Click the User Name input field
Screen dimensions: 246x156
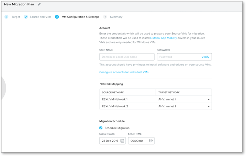pos(127,57)
